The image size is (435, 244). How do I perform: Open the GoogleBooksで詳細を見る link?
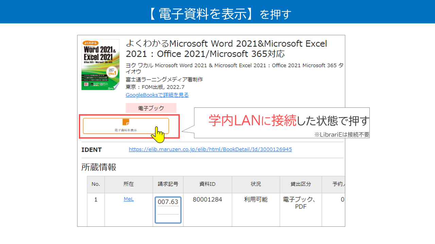coord(157,95)
